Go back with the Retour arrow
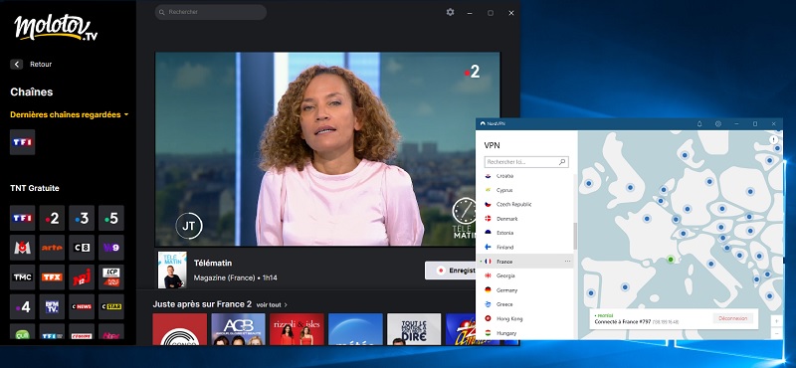Image resolution: width=796 pixels, height=368 pixels. 17,65
